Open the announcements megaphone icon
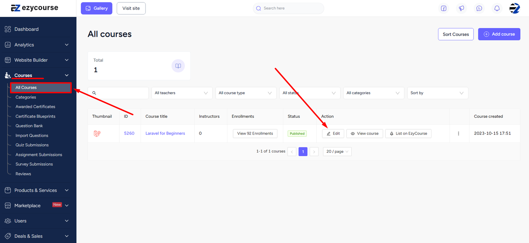The height and width of the screenshot is (243, 529). pos(461,8)
